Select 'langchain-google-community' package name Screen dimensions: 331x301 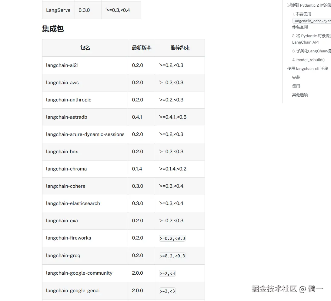[x=79, y=273]
